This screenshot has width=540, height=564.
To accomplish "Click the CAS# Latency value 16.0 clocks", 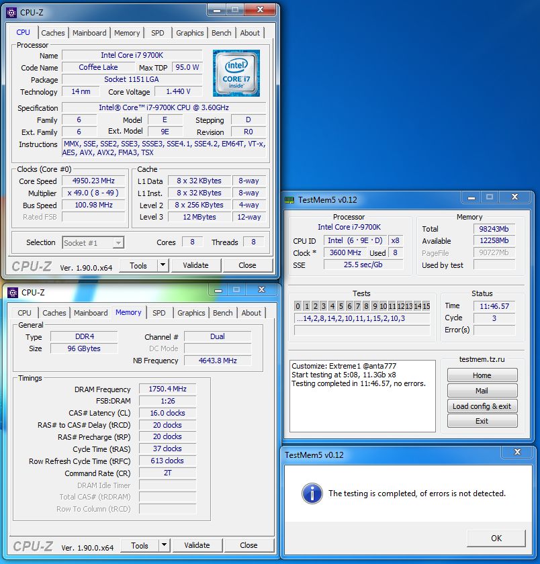I will (168, 413).
